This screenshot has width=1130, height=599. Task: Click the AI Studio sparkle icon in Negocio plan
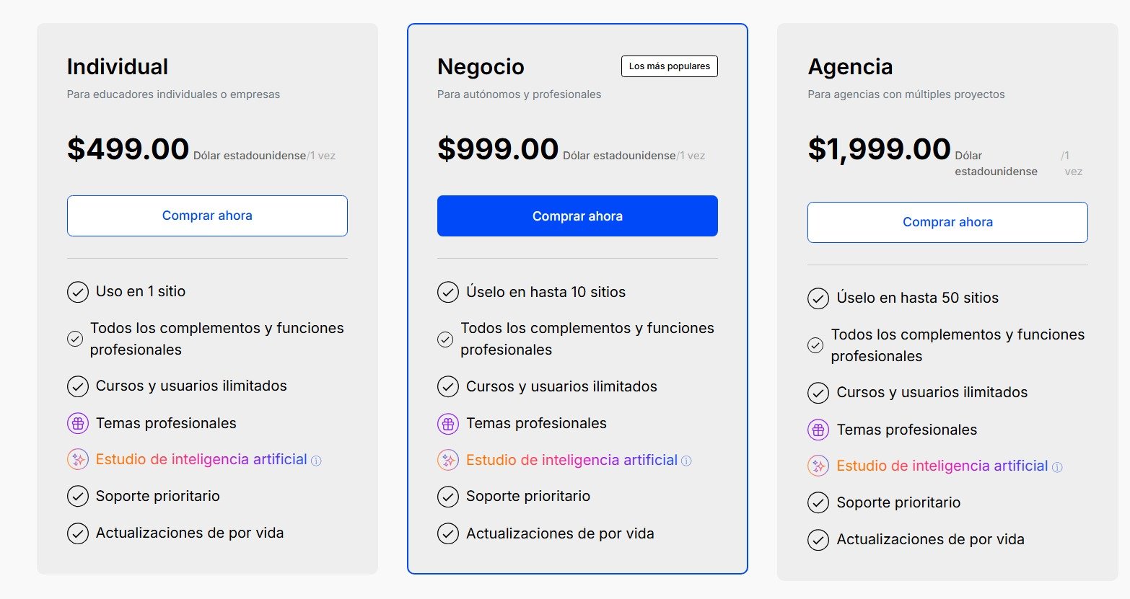[448, 461]
